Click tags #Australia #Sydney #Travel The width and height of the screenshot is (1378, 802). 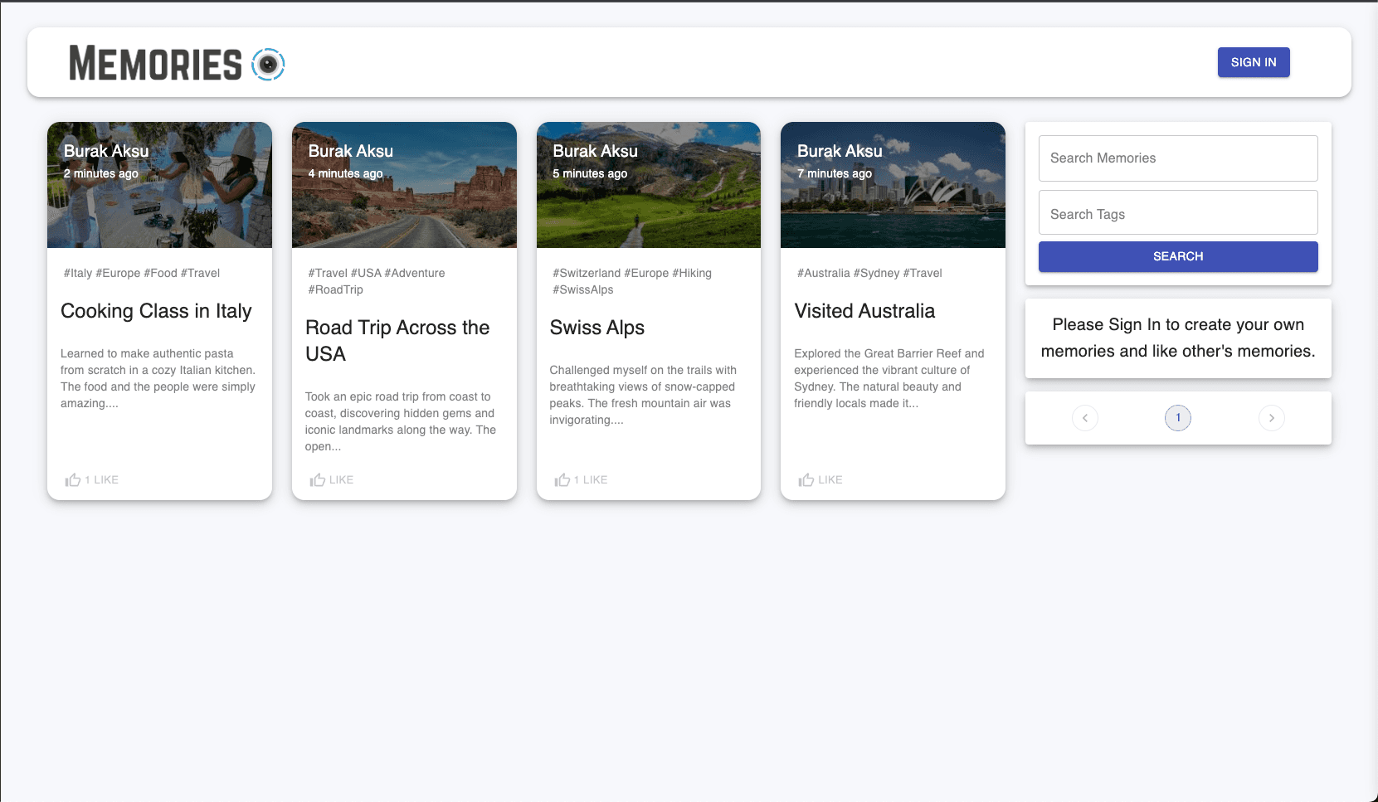(869, 273)
